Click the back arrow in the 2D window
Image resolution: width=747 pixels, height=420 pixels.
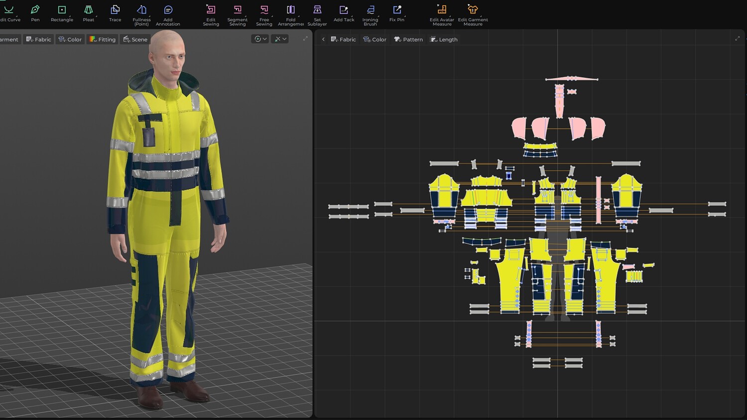pyautogui.click(x=323, y=39)
